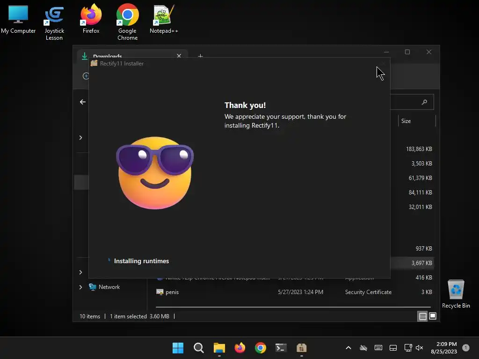This screenshot has width=479, height=359.
Task: Click the muted volume tray icon
Action: pyautogui.click(x=420, y=348)
